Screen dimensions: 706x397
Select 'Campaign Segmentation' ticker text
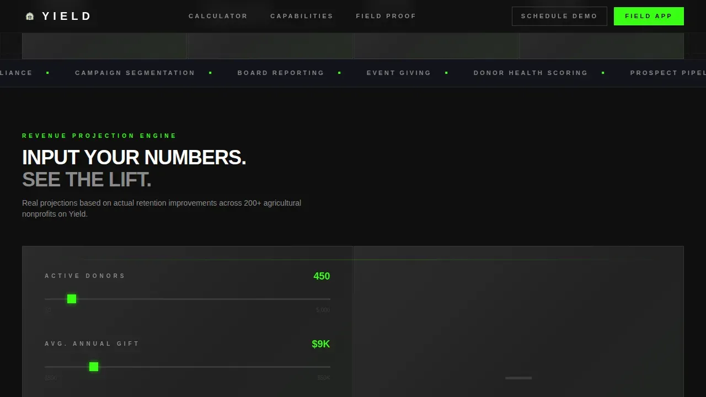[x=135, y=73]
